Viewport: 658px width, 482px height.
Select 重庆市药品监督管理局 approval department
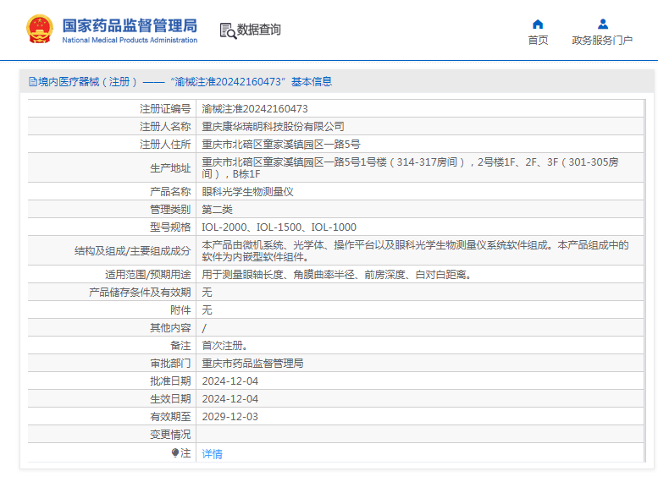tap(252, 364)
